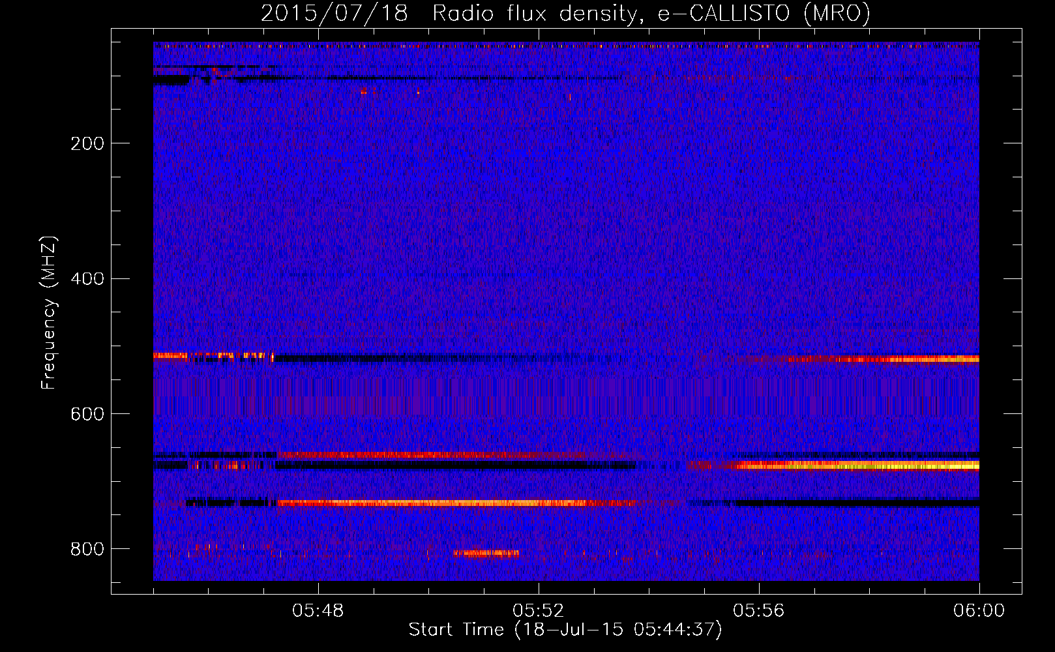Click the 800 frequency tick label
This screenshot has width=1055, height=652.
pos(87,550)
